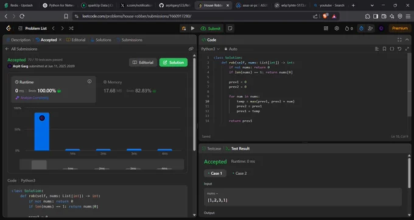414x220 pixels.
Task: Click the invite user icon
Action: tap(370, 28)
